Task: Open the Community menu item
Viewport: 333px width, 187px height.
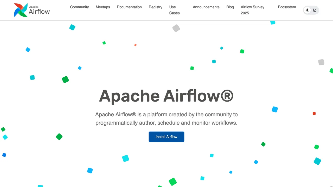Action: point(79,7)
